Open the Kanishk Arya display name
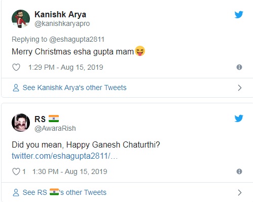 point(60,14)
